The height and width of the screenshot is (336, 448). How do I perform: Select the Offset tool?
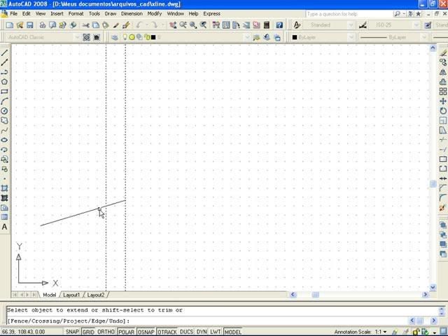(x=443, y=82)
